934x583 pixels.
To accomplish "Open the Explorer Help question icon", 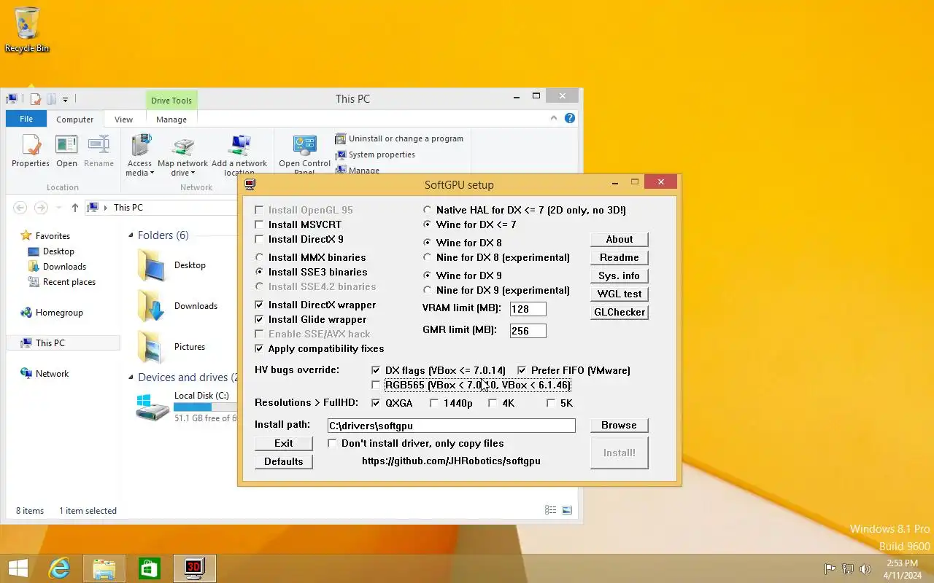I will pyautogui.click(x=570, y=118).
